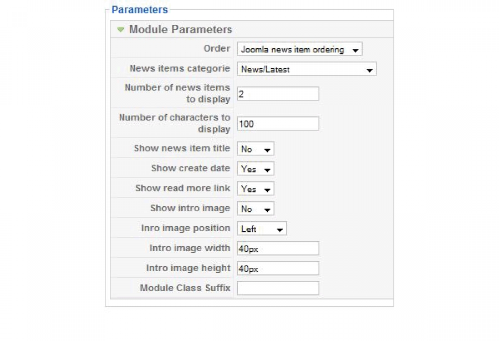This screenshot has height=341, width=499.
Task: Change the Show create date dropdown
Action: point(256,169)
